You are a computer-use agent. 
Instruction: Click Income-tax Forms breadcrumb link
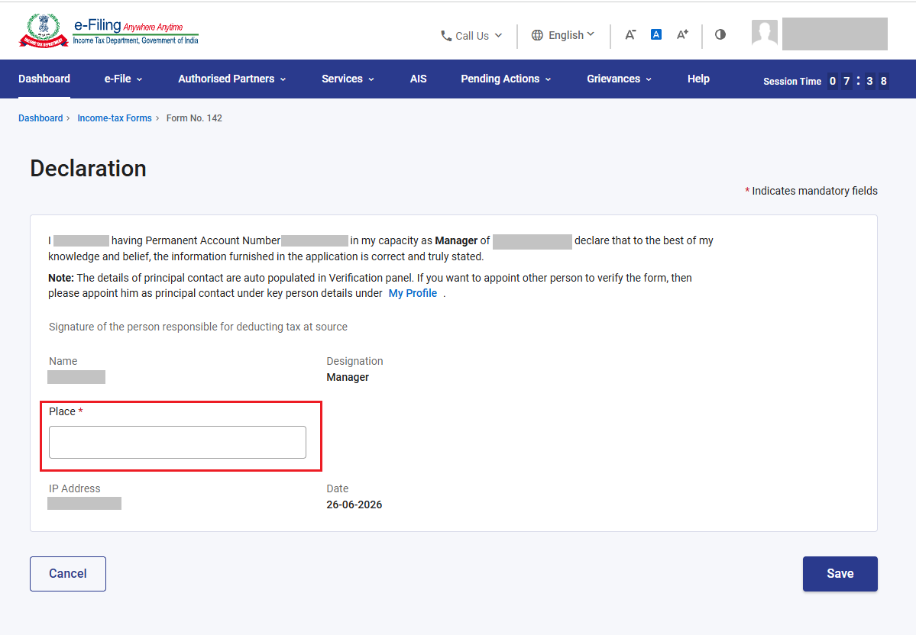click(115, 118)
